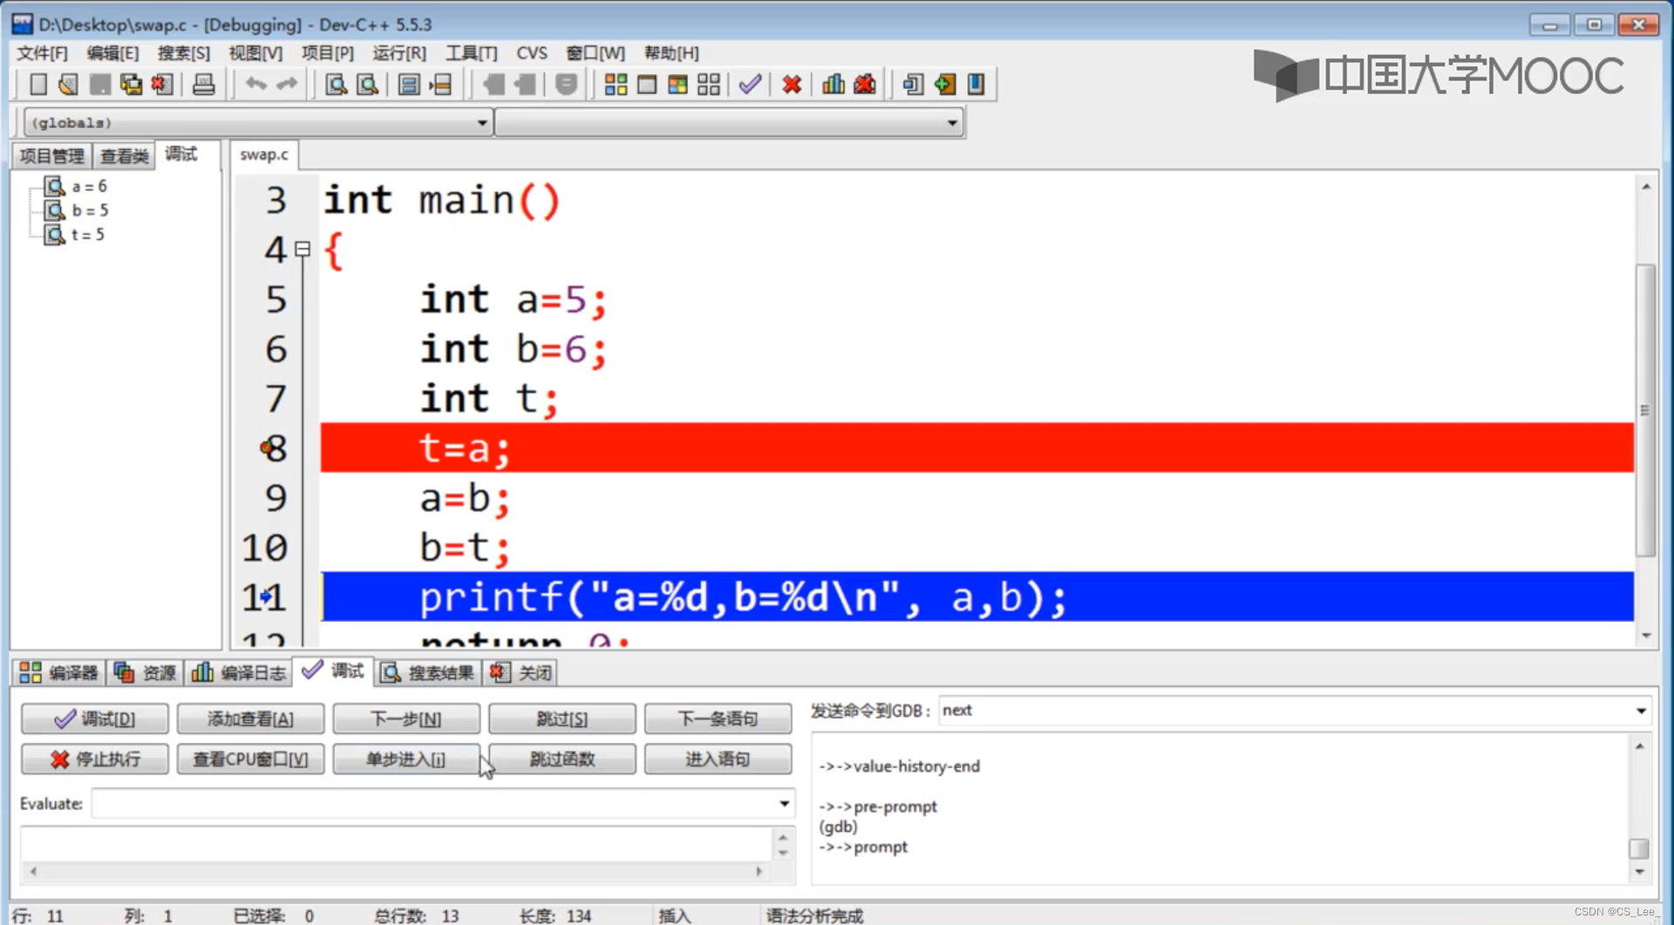The width and height of the screenshot is (1674, 925).
Task: Click the code editor vertical scrollbar thumb
Action: point(1645,410)
